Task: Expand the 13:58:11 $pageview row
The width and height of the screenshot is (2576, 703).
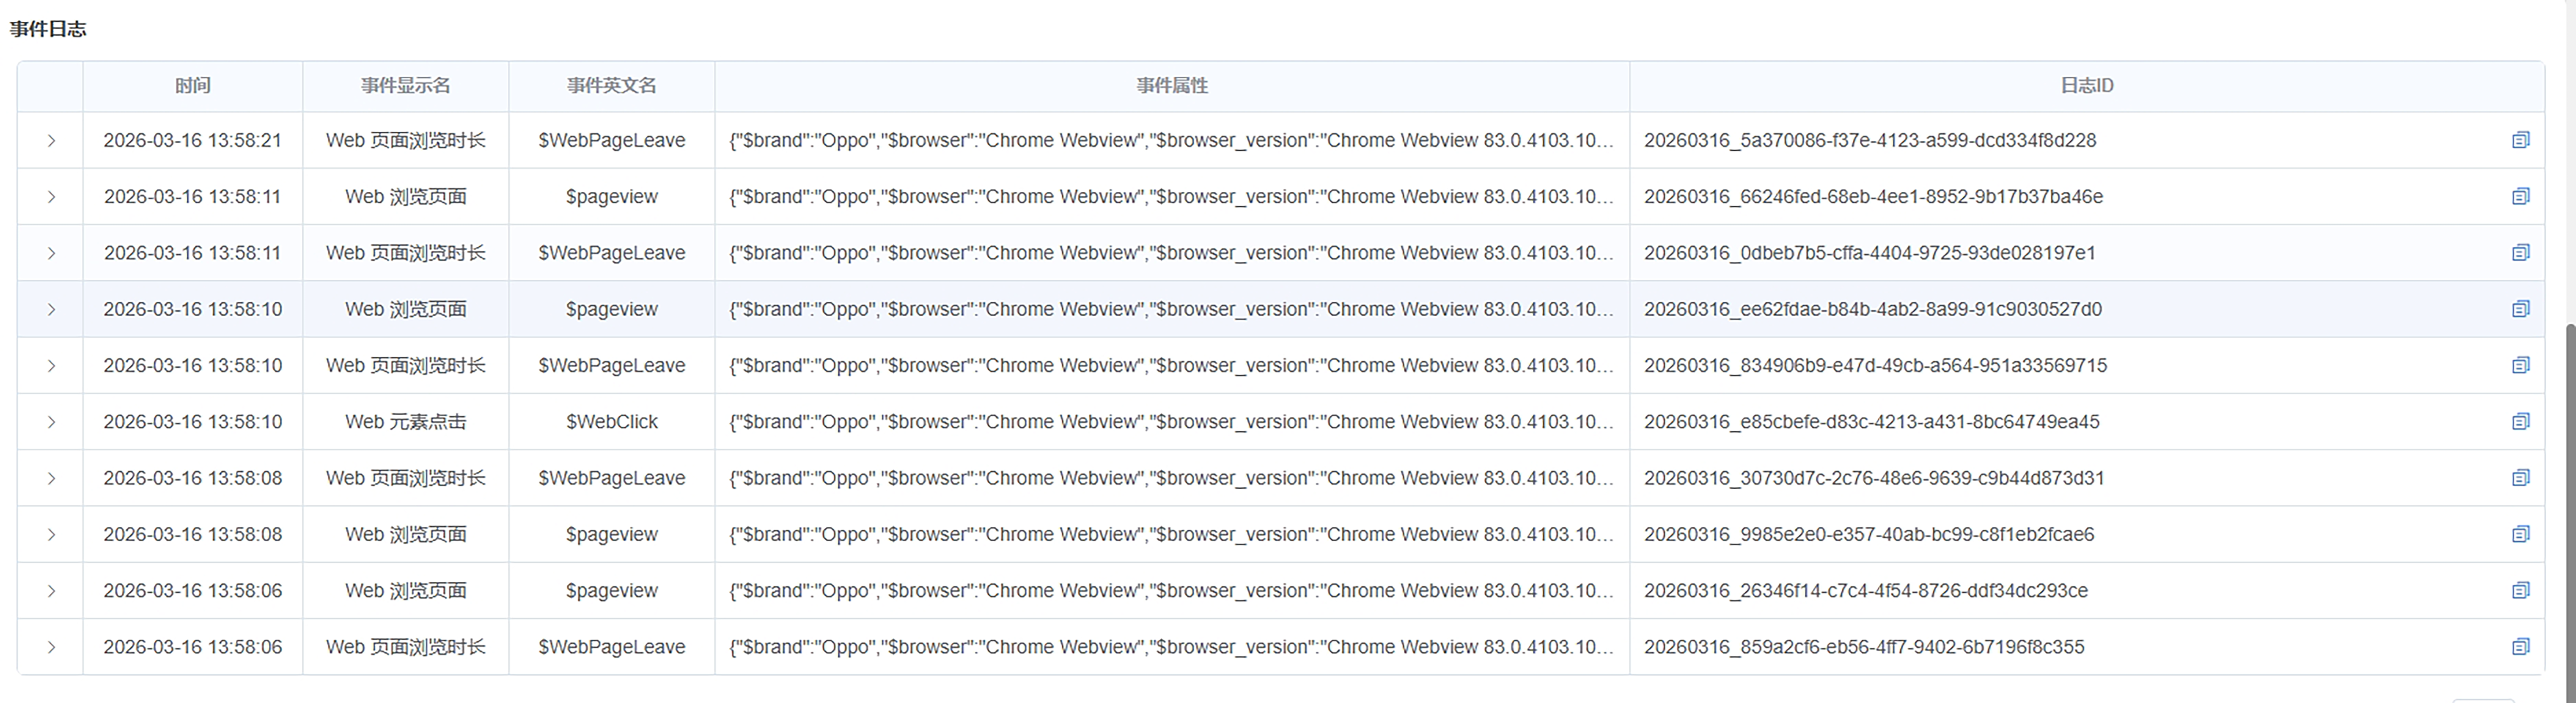Action: tap(51, 197)
